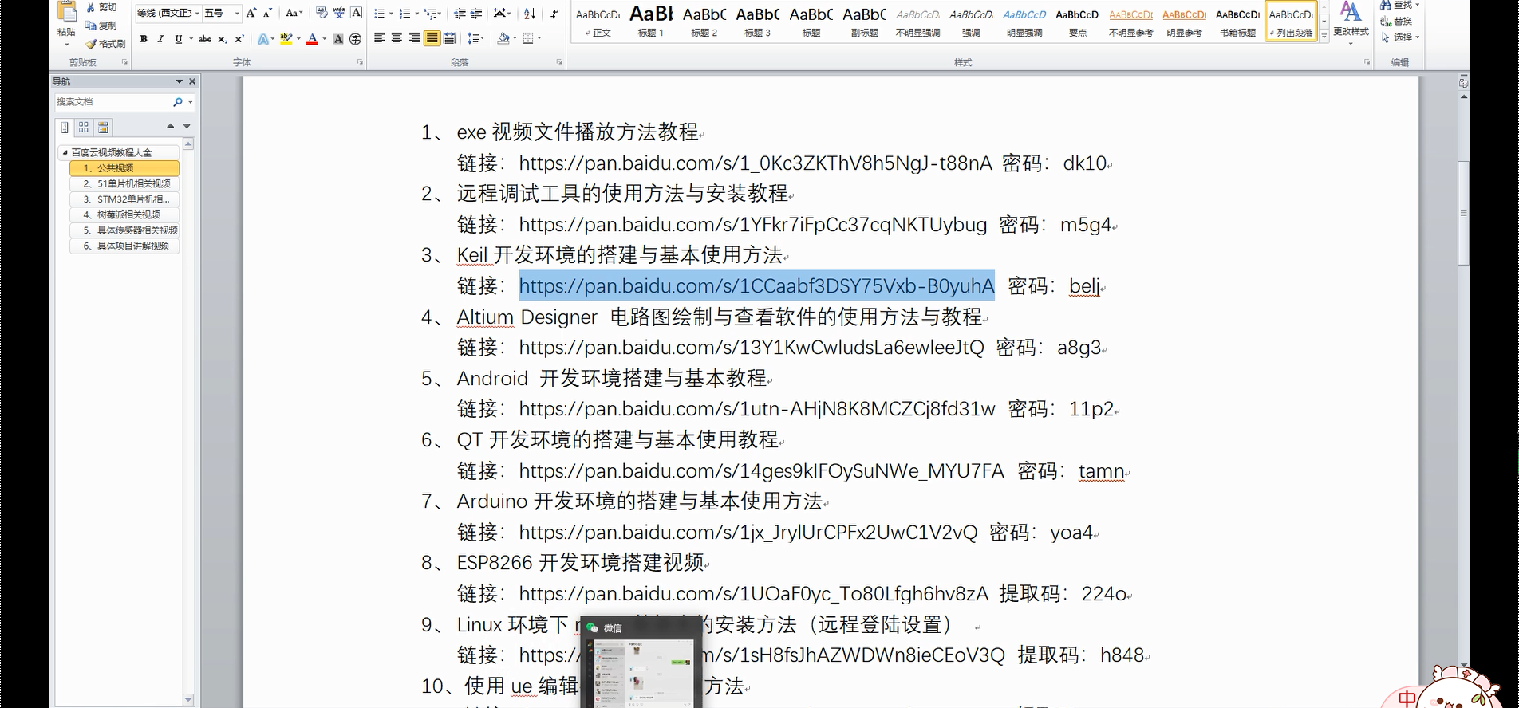Expand the bullet list dropdown arrow
The height and width of the screenshot is (708, 1519).
(391, 14)
